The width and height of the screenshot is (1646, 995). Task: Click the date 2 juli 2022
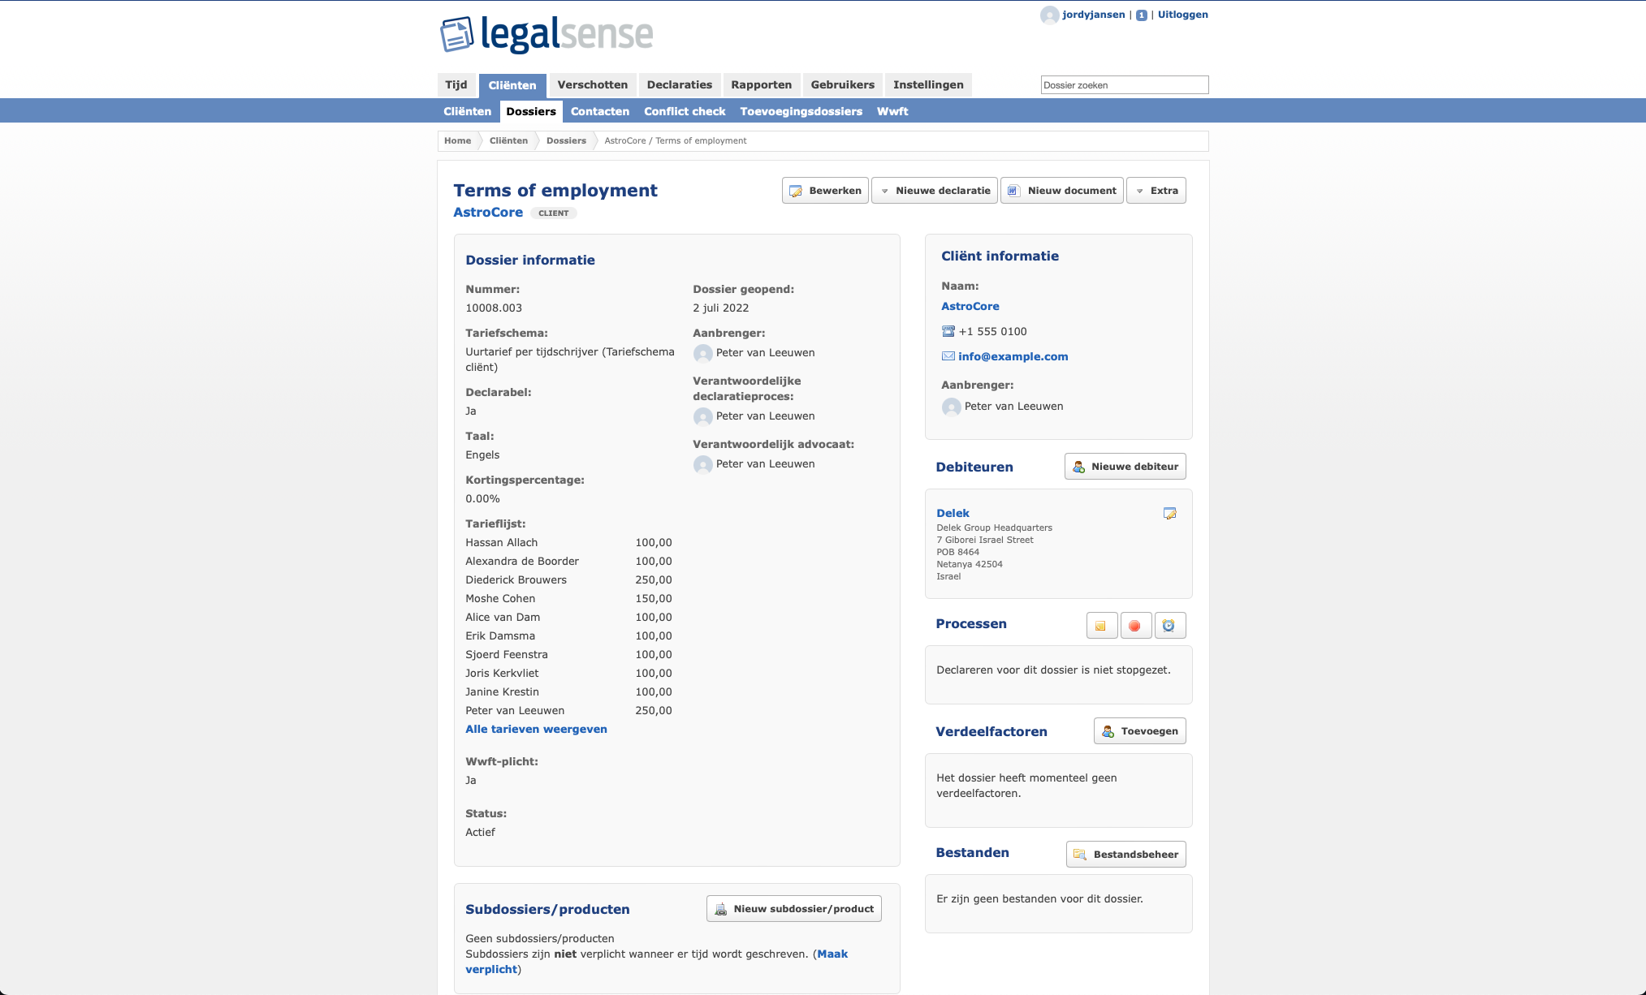coord(721,308)
